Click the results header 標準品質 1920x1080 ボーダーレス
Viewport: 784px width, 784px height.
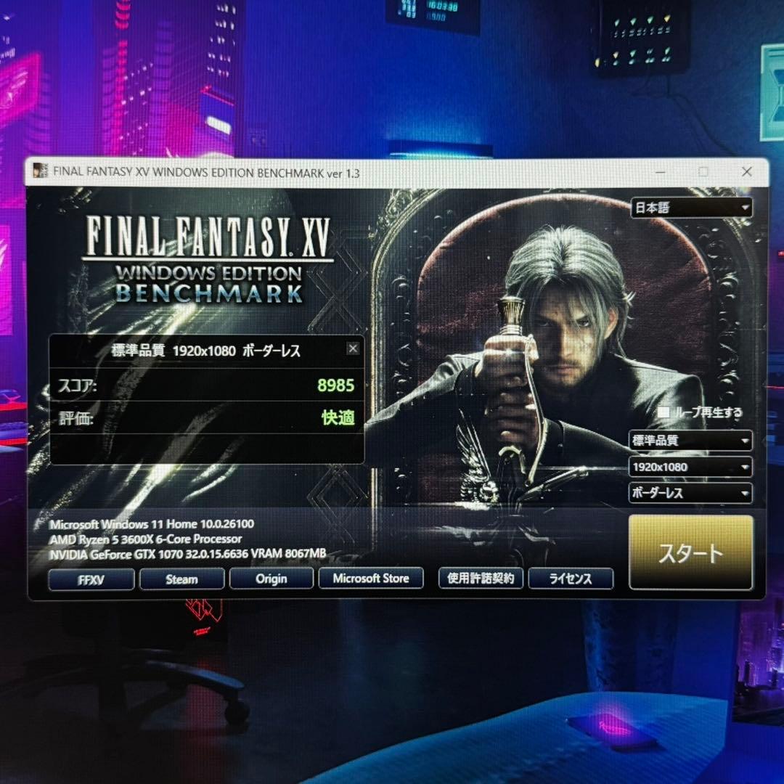coord(205,351)
